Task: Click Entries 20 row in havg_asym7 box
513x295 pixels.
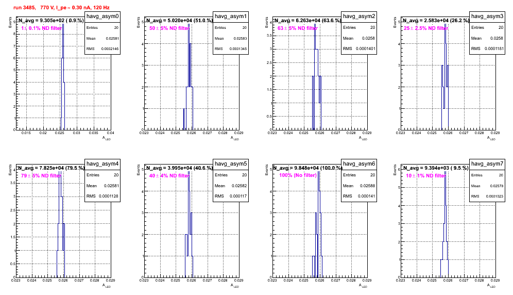Action: click(487, 175)
